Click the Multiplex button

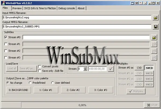[x=136, y=91]
